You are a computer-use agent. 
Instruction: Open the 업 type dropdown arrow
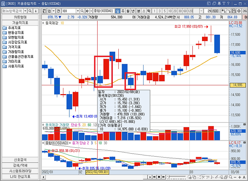click(x=54, y=11)
